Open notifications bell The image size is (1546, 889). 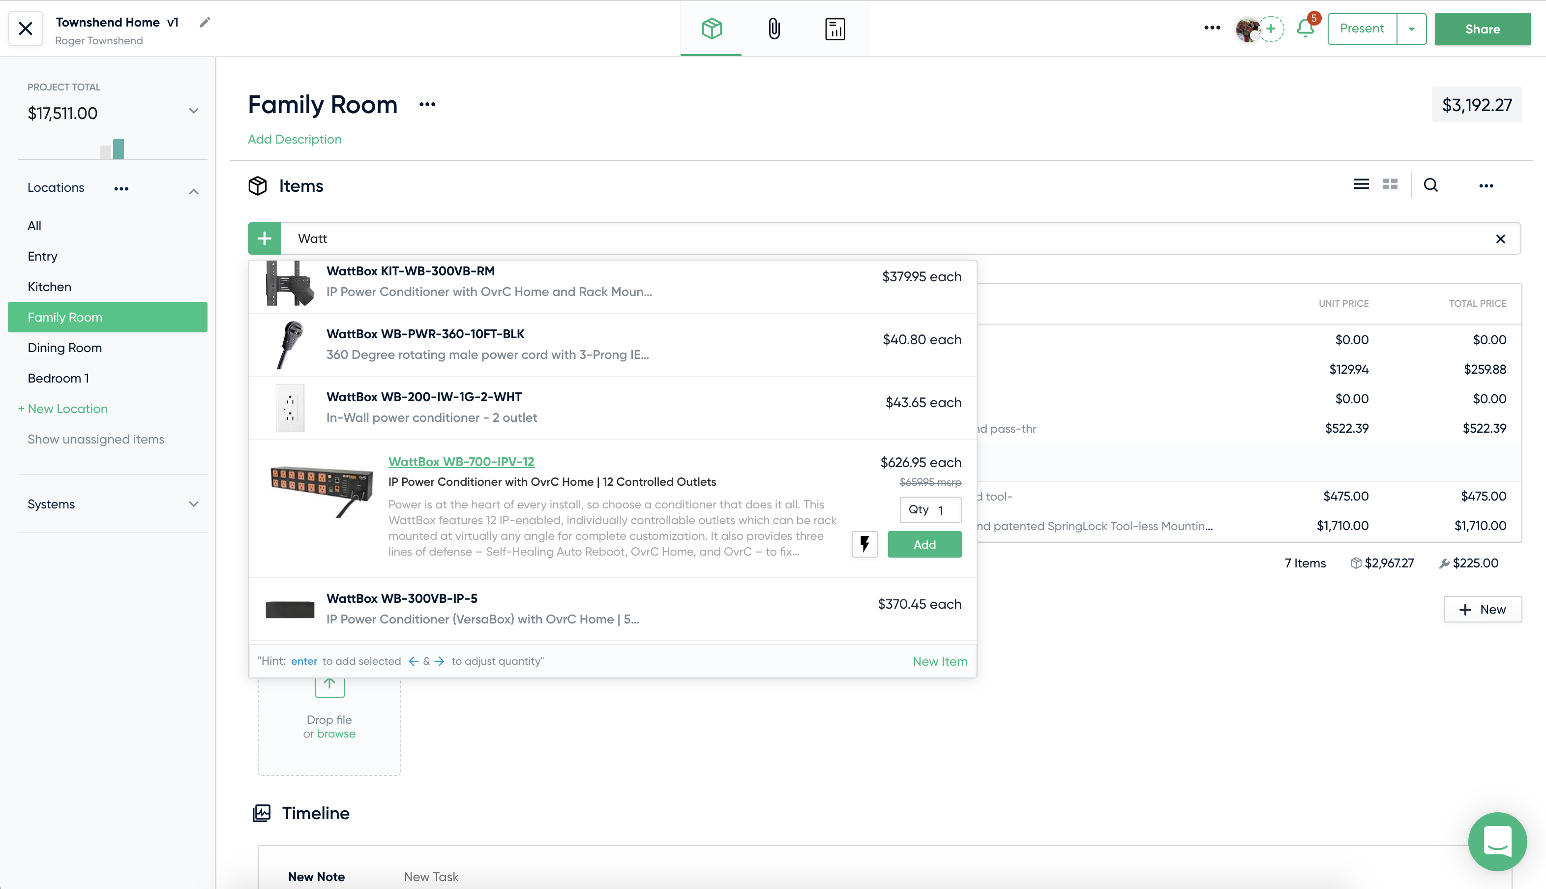click(1306, 28)
